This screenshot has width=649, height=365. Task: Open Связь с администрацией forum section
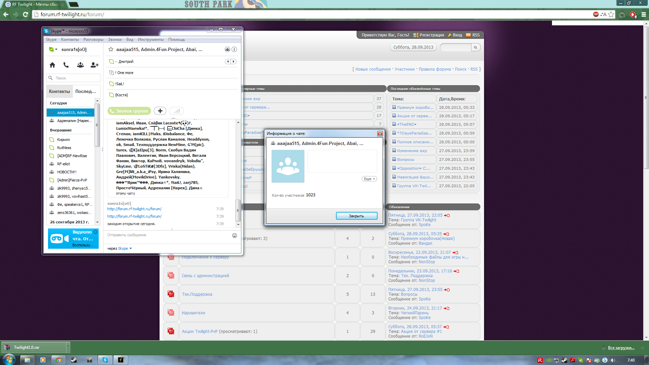point(206,276)
